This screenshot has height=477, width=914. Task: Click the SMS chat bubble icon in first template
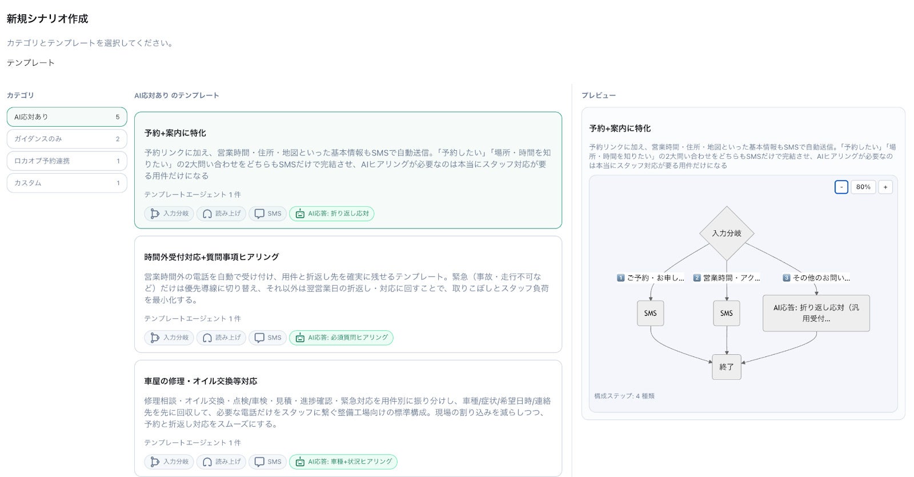point(259,214)
